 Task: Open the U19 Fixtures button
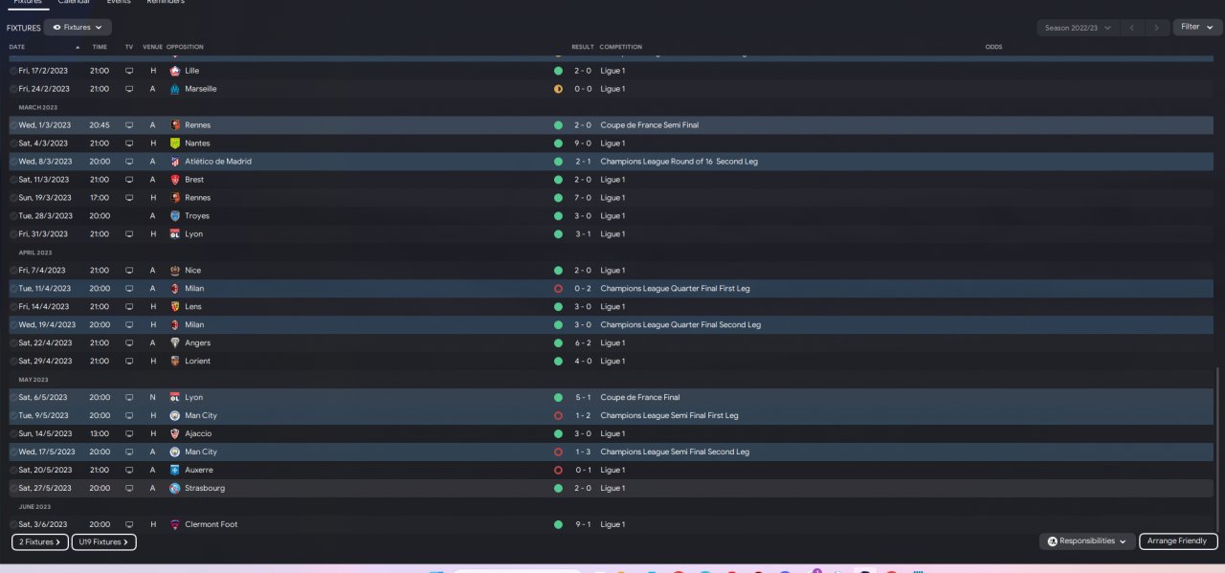pyautogui.click(x=103, y=541)
